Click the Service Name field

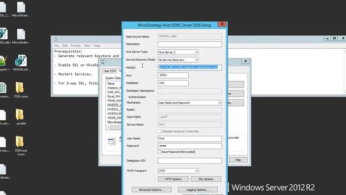tap(190, 125)
